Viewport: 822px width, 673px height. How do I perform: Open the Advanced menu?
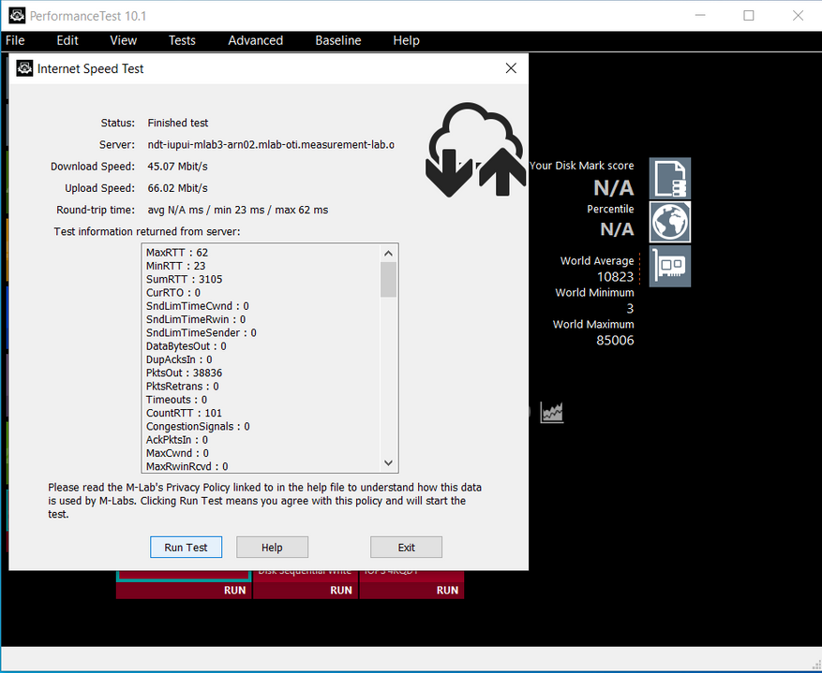pyautogui.click(x=255, y=40)
